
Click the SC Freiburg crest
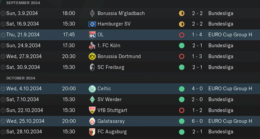92,67
